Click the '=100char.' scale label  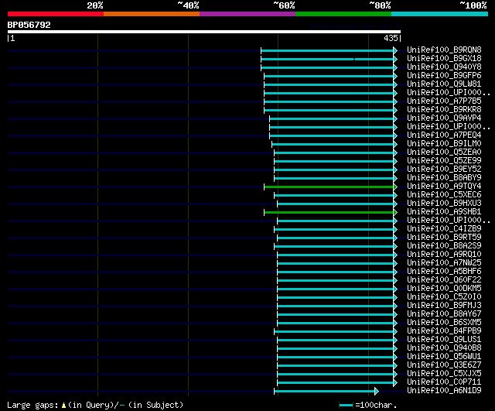[376, 405]
